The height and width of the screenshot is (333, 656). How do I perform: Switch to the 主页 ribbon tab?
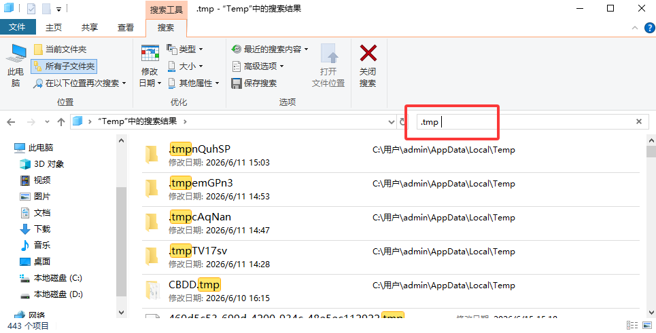coord(54,28)
